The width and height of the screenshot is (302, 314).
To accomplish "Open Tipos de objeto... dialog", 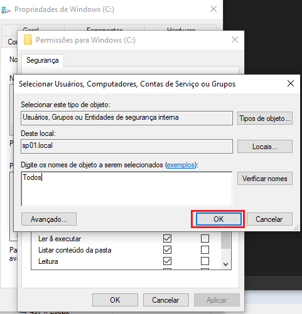I will 265,118.
